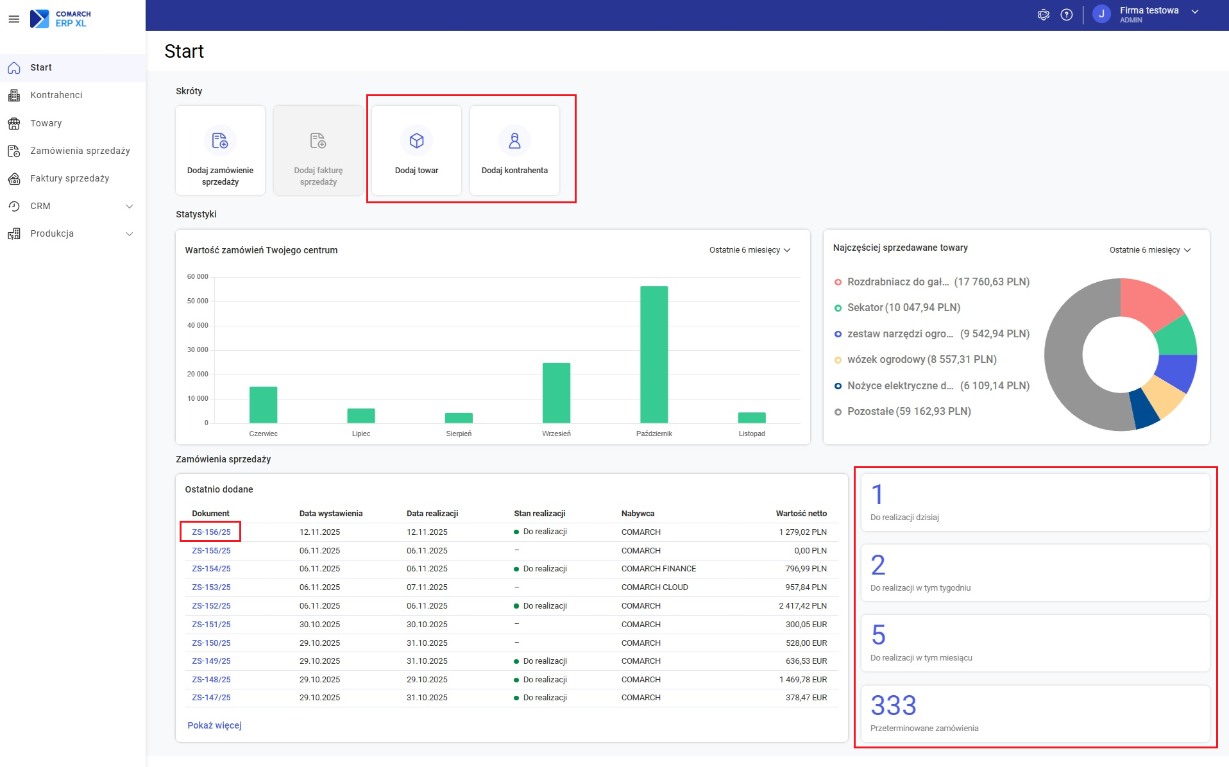Click the support headset icon in header
1229x767 pixels.
coord(1043,15)
